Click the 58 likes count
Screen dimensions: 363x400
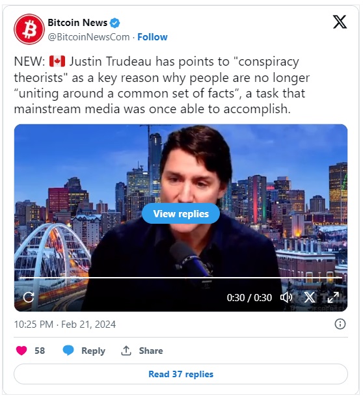coord(40,351)
